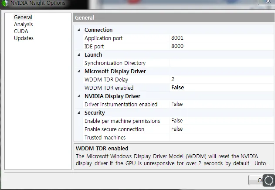Close the NVIDIA Nsight Options dialog
Image resolution: width=275 pixels, height=190 pixels.
[268, 2]
